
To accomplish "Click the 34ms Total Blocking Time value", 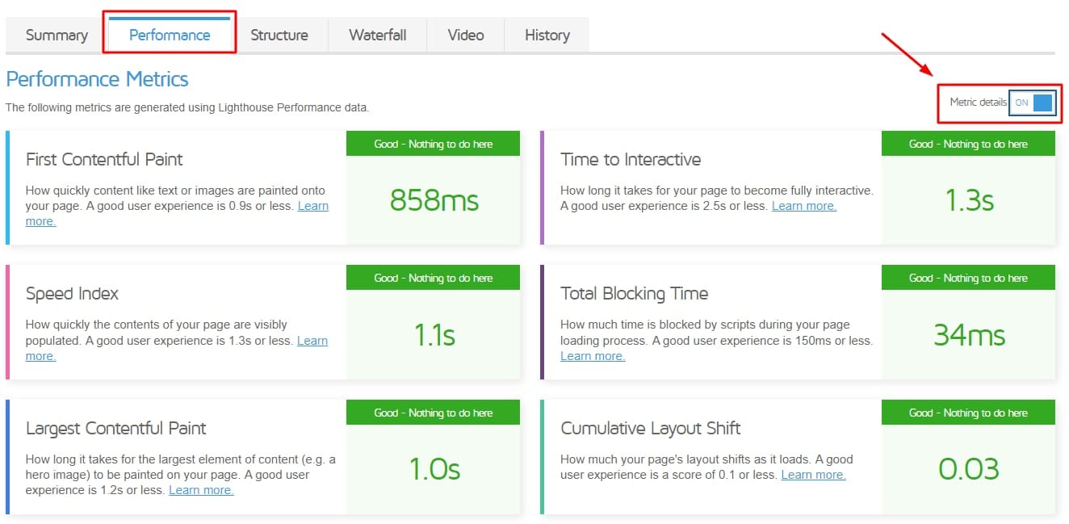I will pyautogui.click(x=969, y=335).
